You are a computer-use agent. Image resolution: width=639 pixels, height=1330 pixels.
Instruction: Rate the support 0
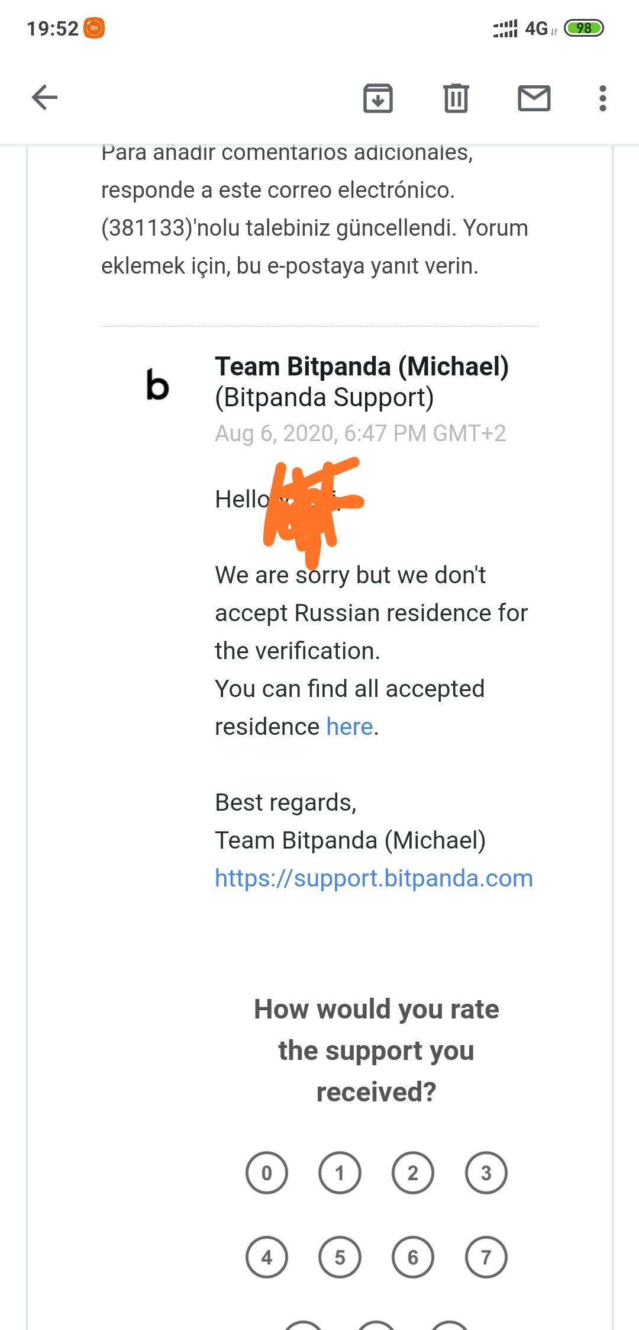[x=267, y=1172]
